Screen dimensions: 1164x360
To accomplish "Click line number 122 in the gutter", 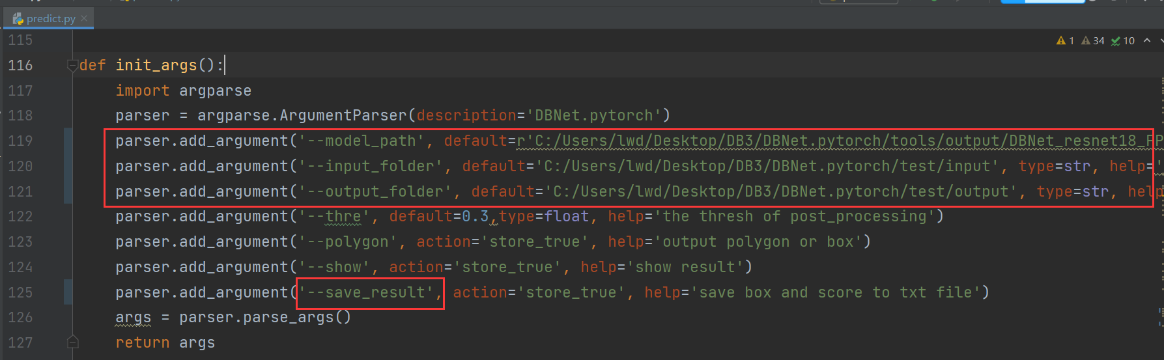I will pyautogui.click(x=20, y=216).
